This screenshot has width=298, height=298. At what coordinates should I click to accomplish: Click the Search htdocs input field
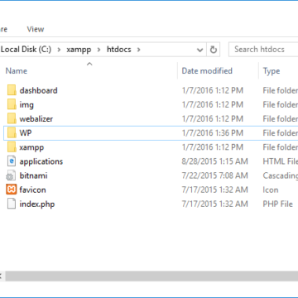(x=263, y=50)
